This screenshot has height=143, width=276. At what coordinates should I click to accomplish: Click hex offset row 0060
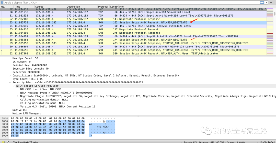point(5,124)
